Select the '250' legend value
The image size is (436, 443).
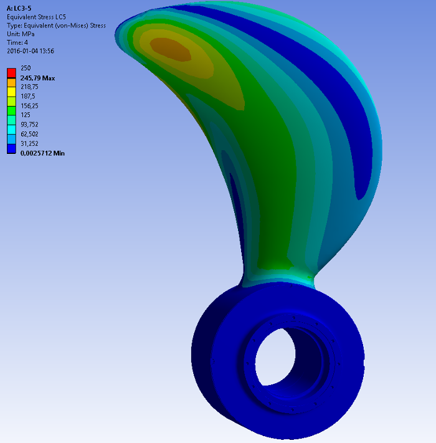26,68
